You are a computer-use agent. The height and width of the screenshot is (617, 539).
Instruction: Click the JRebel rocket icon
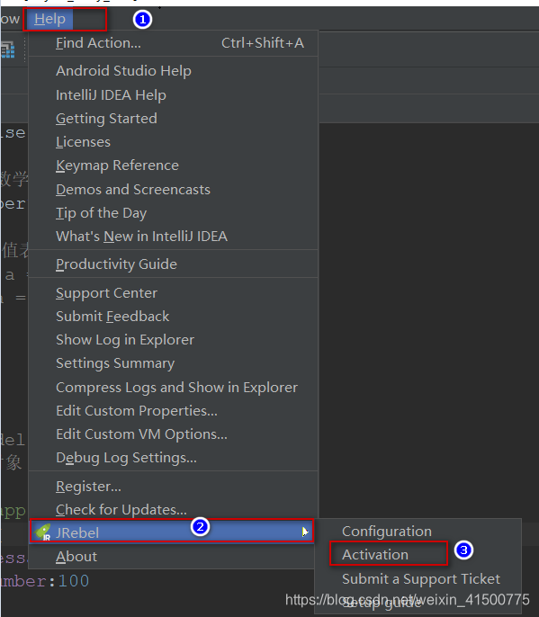point(42,532)
